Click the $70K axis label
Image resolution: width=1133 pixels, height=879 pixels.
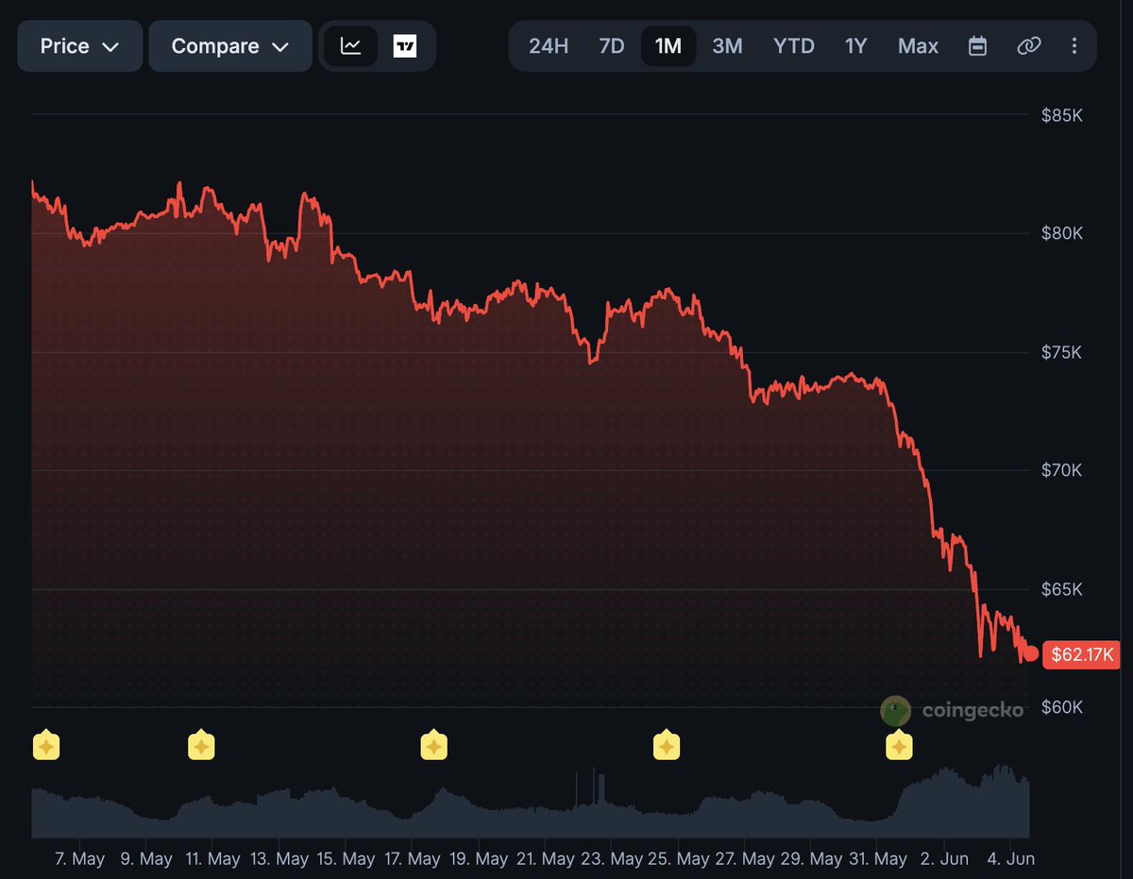(x=1061, y=470)
